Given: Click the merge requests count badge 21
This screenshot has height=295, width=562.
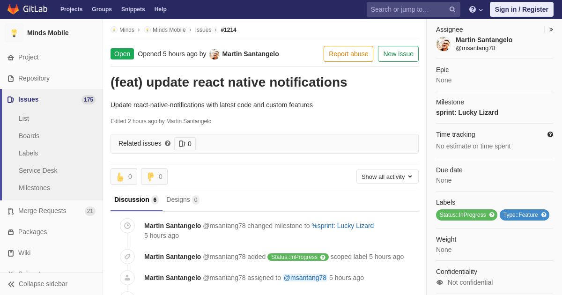Looking at the screenshot, I should (x=90, y=211).
